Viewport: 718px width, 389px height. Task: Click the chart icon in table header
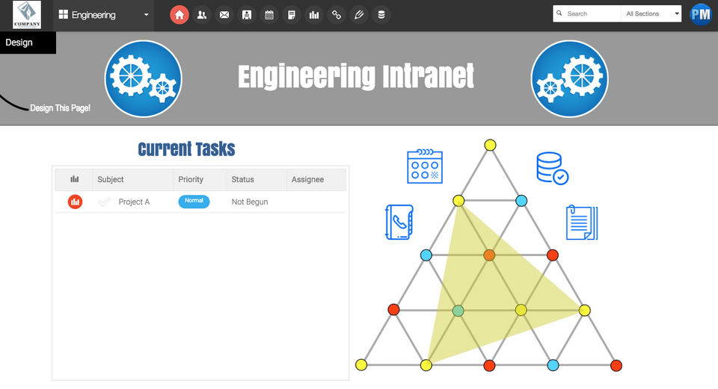coord(74,179)
